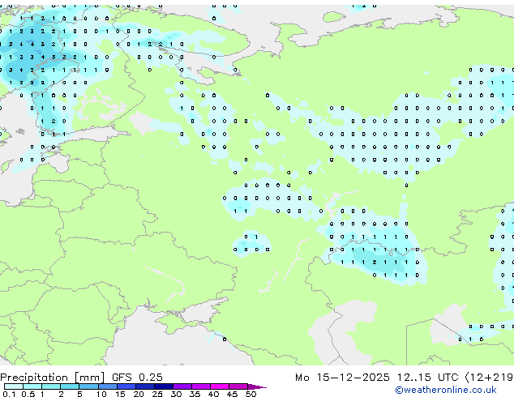This screenshot has height=397, width=514.
Task: Click the 35–40 mm violet legend swatch
Action: click(x=201, y=386)
